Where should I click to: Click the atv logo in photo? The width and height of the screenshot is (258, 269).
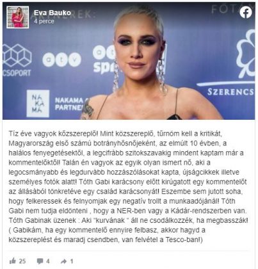pyautogui.click(x=61, y=60)
